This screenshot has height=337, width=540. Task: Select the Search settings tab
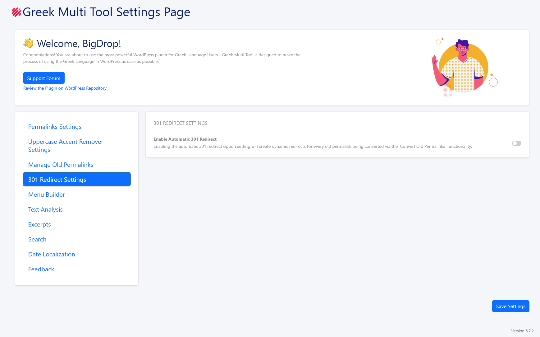point(37,239)
